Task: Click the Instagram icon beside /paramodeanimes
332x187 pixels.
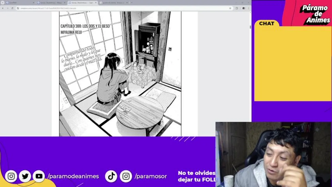Action: point(11,176)
